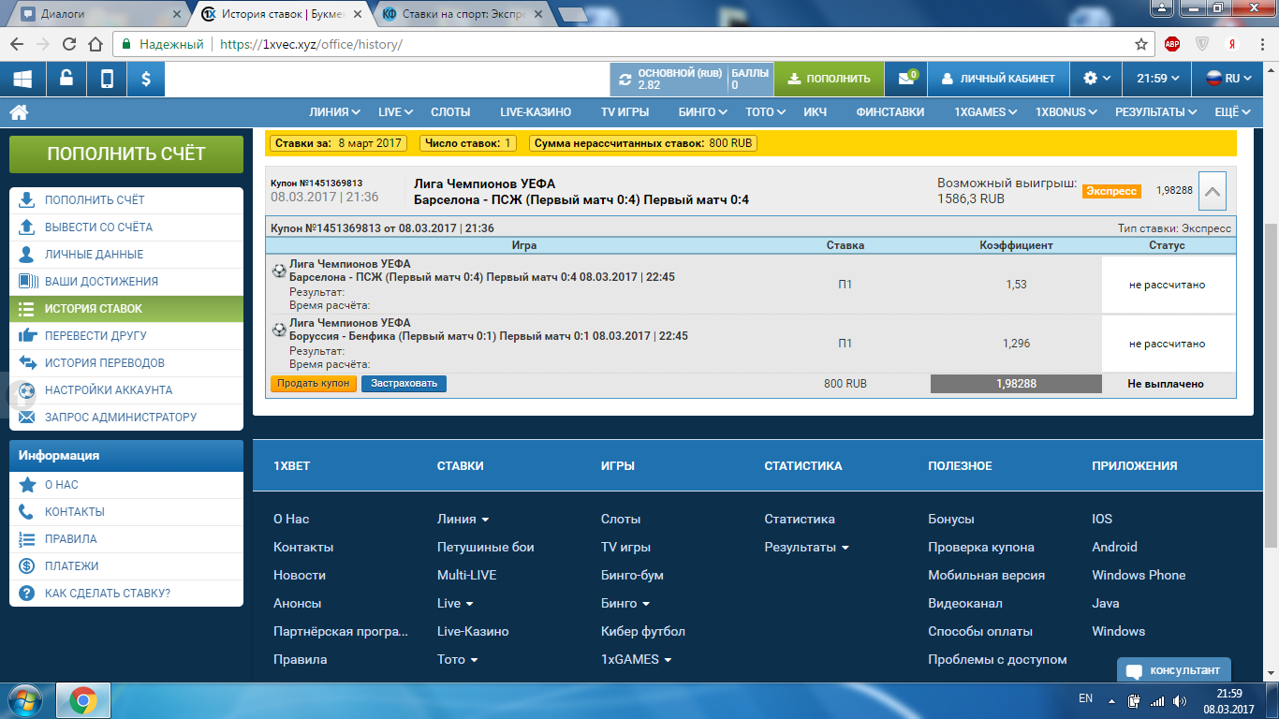Click the big ПОПОЛНИТЬ СЧЁТ sidebar button
The image size is (1279, 719).
point(126,154)
